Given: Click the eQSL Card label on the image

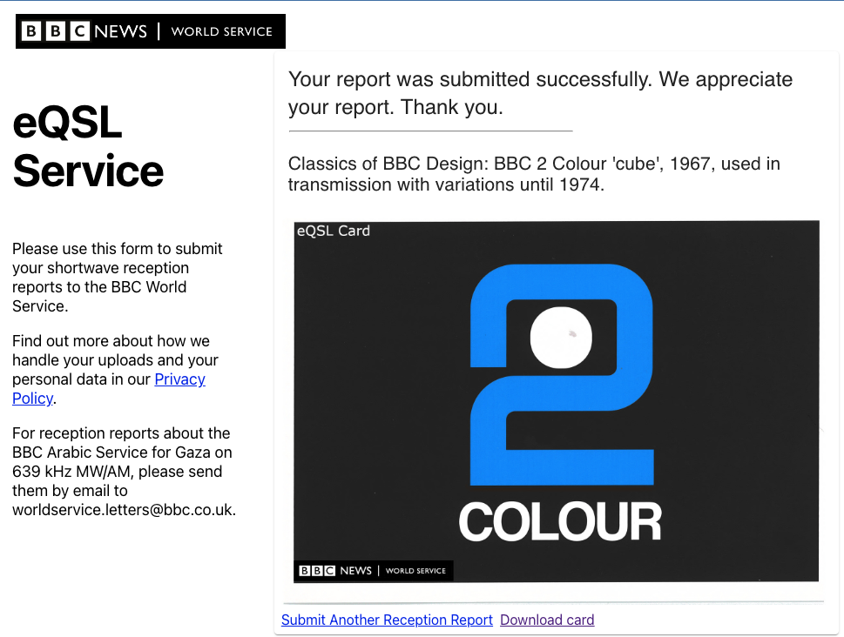Looking at the screenshot, I should pos(334,231).
